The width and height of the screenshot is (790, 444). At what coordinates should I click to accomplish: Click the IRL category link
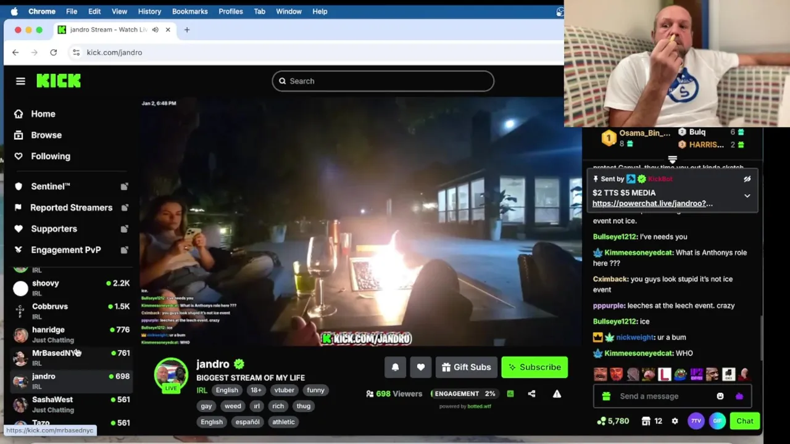(202, 390)
